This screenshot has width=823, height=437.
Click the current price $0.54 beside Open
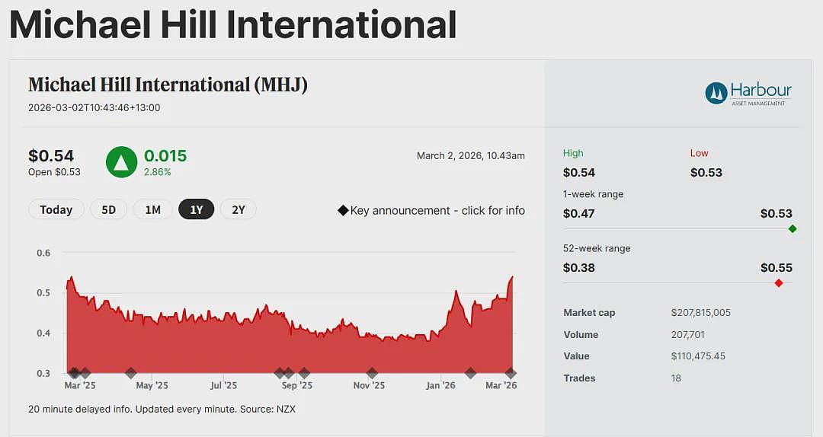click(x=51, y=156)
